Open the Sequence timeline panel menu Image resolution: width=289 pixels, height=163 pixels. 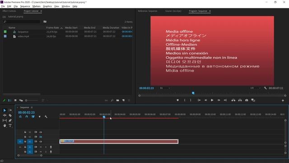pyautogui.click(x=32, y=107)
